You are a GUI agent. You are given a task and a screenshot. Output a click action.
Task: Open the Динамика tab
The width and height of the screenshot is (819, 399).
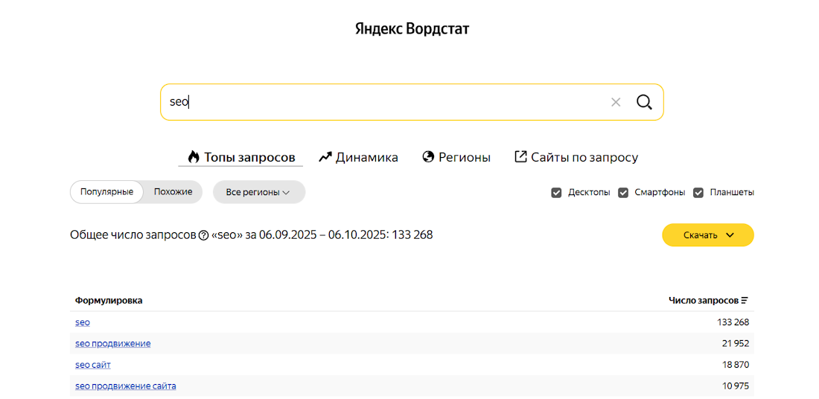tap(366, 157)
